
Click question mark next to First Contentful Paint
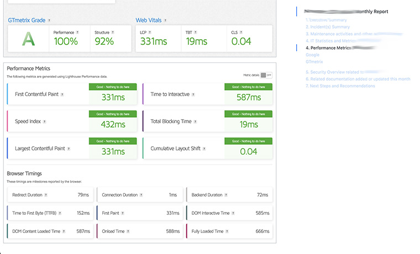(62, 94)
